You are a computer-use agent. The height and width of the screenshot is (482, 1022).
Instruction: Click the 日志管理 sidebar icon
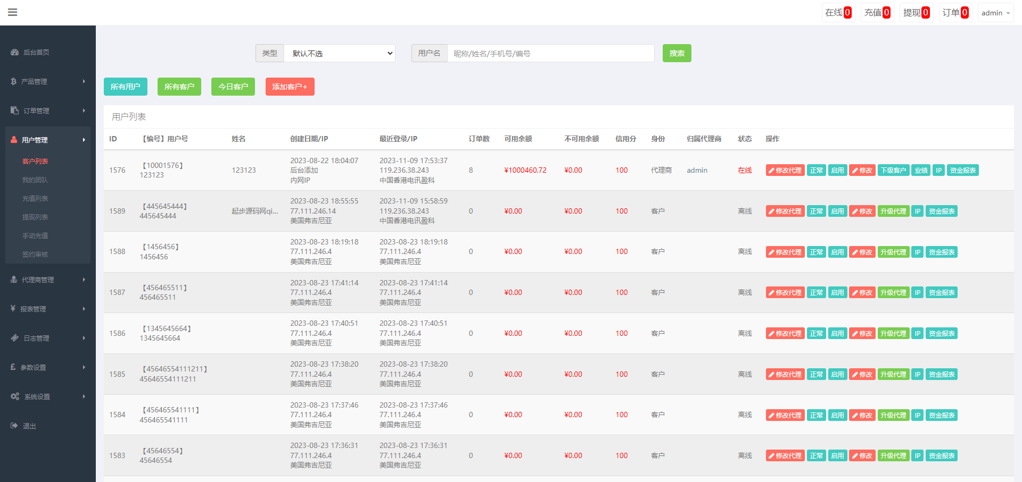(x=14, y=338)
